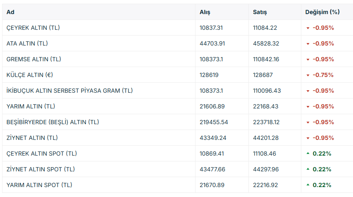
Task: Click sell price 22216.92
Action: [265, 185]
